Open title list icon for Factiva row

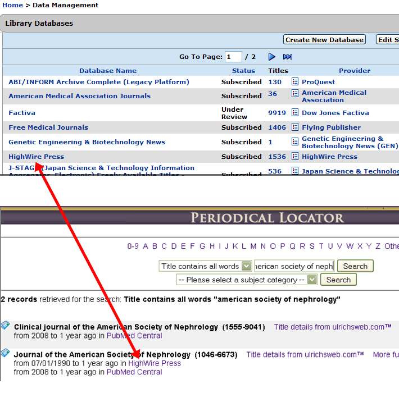click(294, 112)
